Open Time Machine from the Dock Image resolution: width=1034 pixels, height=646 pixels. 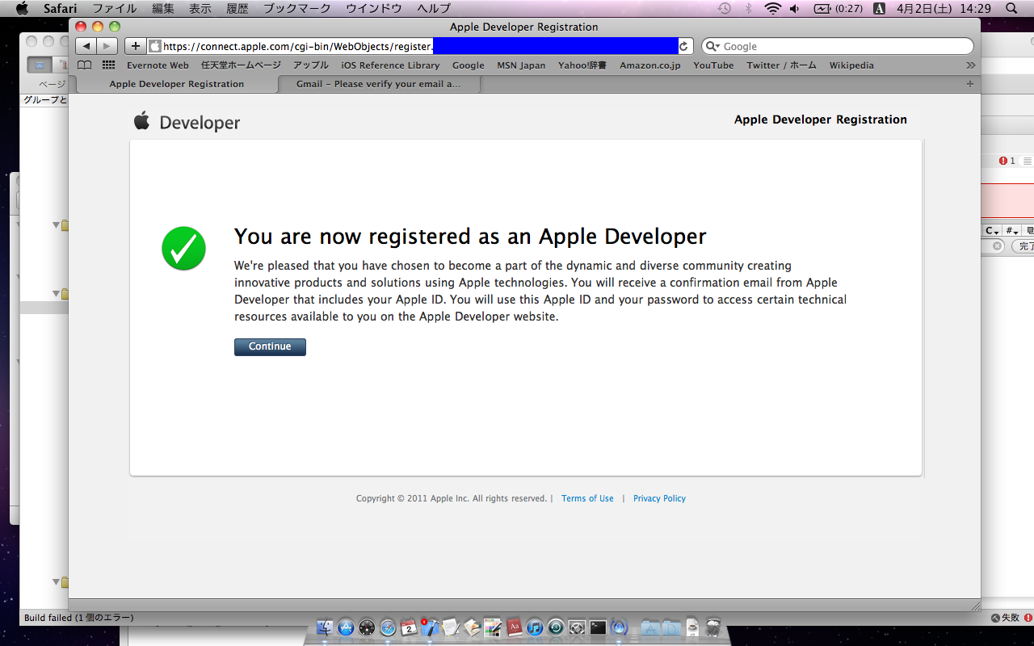tap(556, 627)
